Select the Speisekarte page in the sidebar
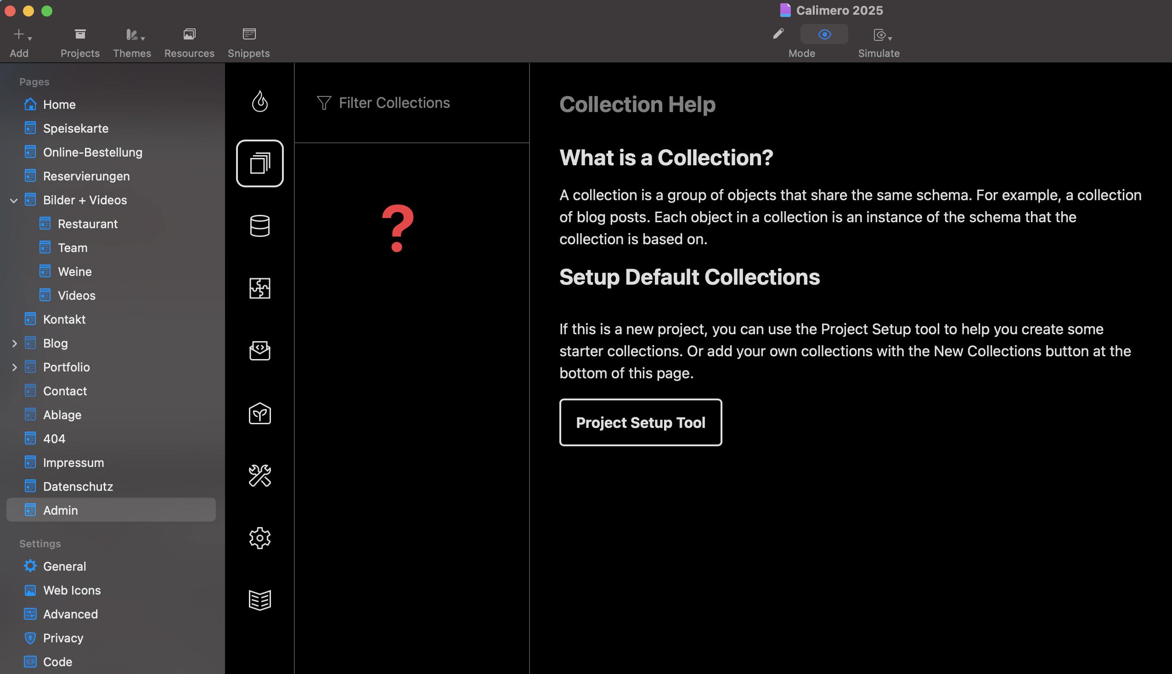This screenshot has width=1172, height=674. click(x=75, y=128)
